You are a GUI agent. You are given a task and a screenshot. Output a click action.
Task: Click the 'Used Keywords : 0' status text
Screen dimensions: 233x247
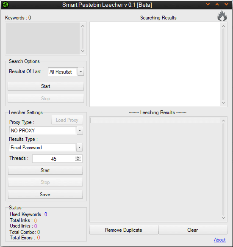click(x=28, y=214)
